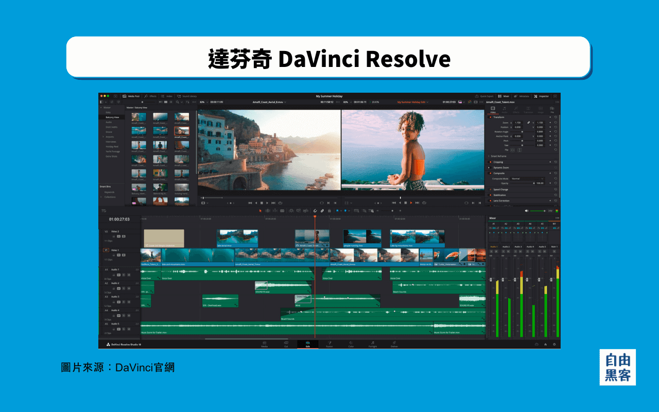Open the Index panel
The image size is (659, 412).
(167, 96)
